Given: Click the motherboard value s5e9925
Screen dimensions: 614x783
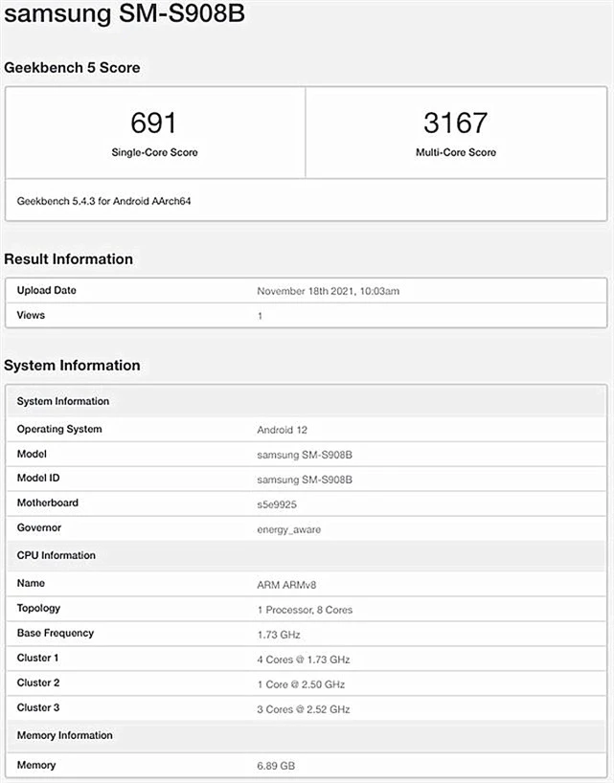Looking at the screenshot, I should (x=277, y=503).
